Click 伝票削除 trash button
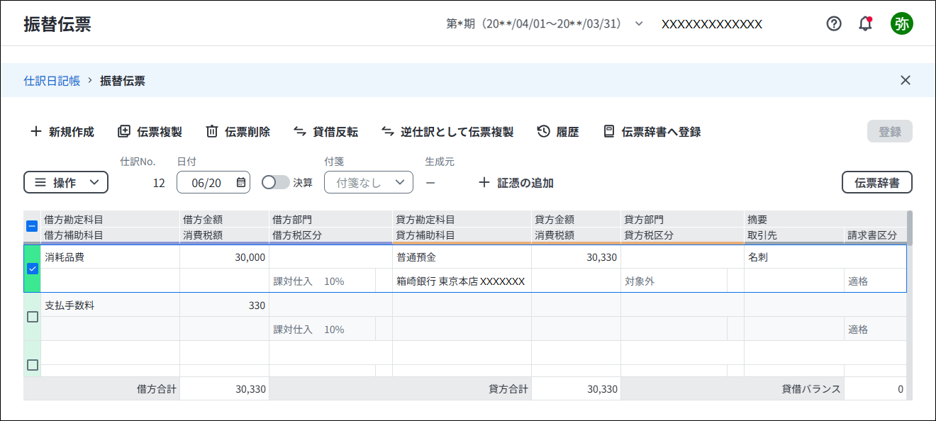 [x=238, y=132]
